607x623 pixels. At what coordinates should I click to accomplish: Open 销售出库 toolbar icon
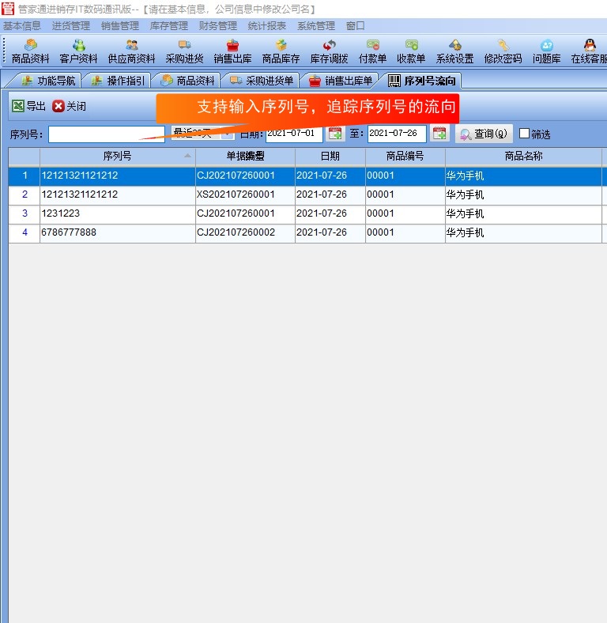[x=232, y=51]
